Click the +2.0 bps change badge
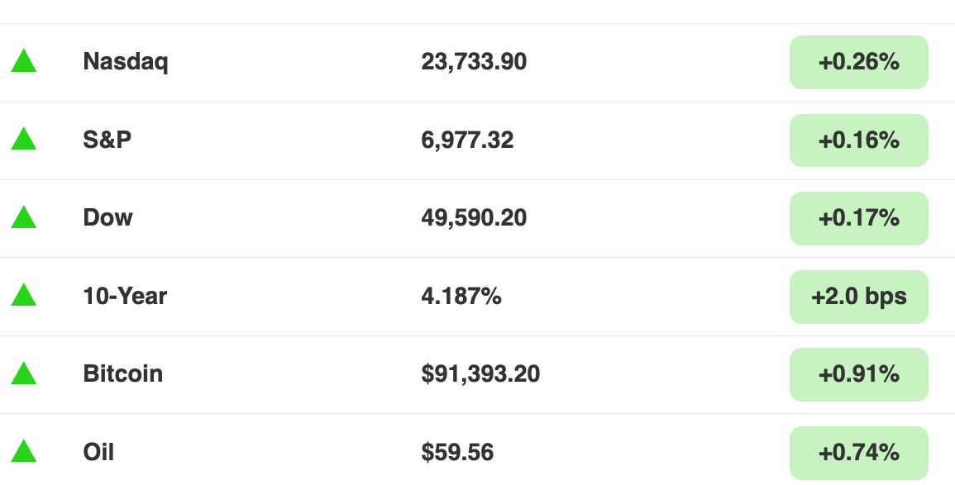 click(859, 297)
